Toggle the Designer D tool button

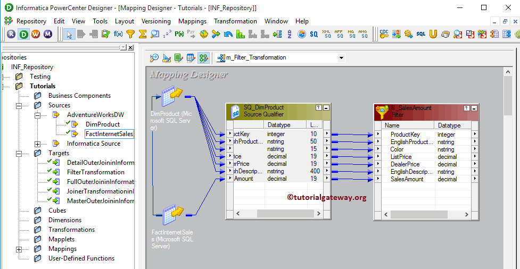[23, 34]
